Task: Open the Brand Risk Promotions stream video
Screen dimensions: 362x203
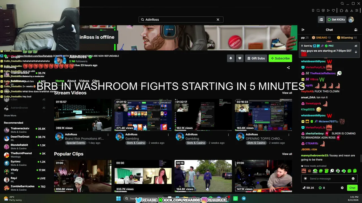Action: [x=83, y=115]
